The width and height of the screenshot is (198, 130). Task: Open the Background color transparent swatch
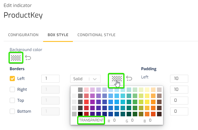tap(16, 58)
